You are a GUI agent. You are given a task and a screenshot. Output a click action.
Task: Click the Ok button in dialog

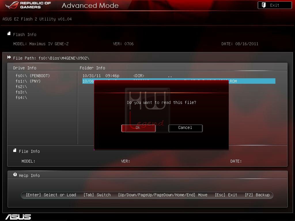point(139,128)
